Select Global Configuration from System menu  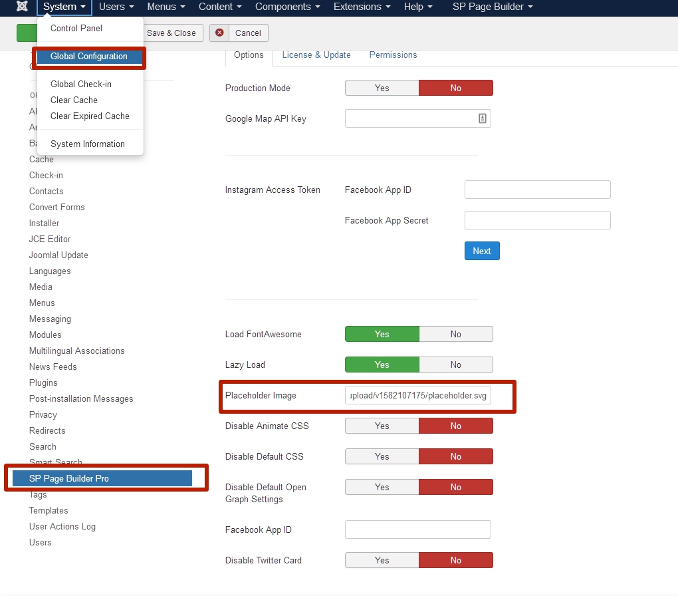pyautogui.click(x=89, y=57)
